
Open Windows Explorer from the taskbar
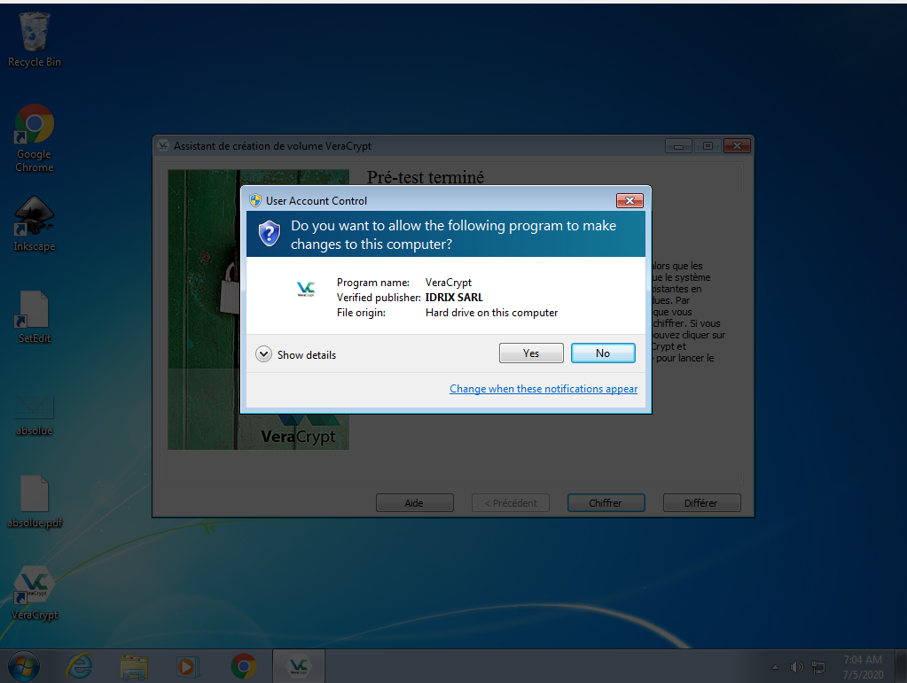click(x=134, y=666)
